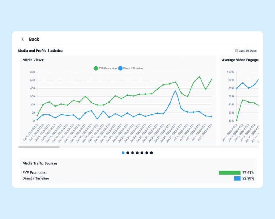Click the blue Direct / Timeline legend circle
The height and width of the screenshot is (219, 275).
coord(120,68)
